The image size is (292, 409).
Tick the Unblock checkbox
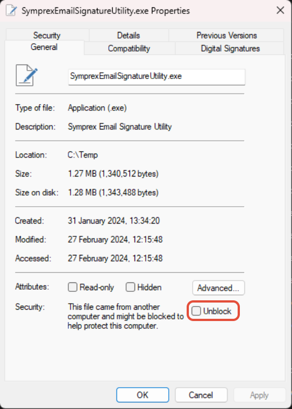pyautogui.click(x=196, y=311)
